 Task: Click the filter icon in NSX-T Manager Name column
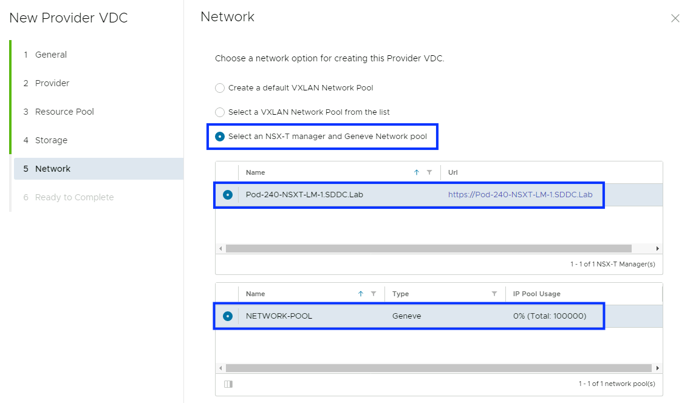pos(429,172)
